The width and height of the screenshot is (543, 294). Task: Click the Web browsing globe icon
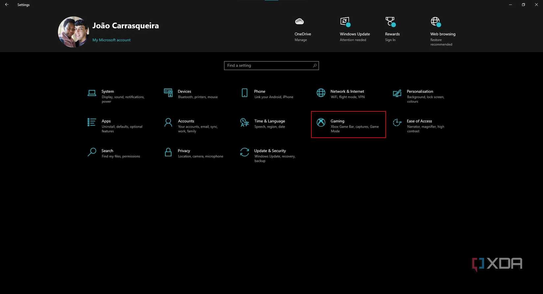pyautogui.click(x=436, y=22)
